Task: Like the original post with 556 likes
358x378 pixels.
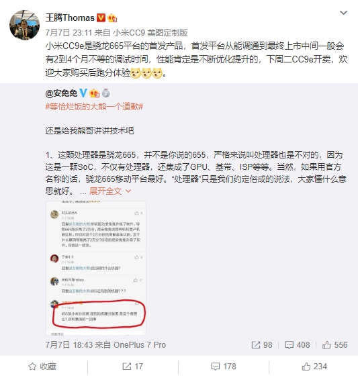Action: (x=335, y=344)
